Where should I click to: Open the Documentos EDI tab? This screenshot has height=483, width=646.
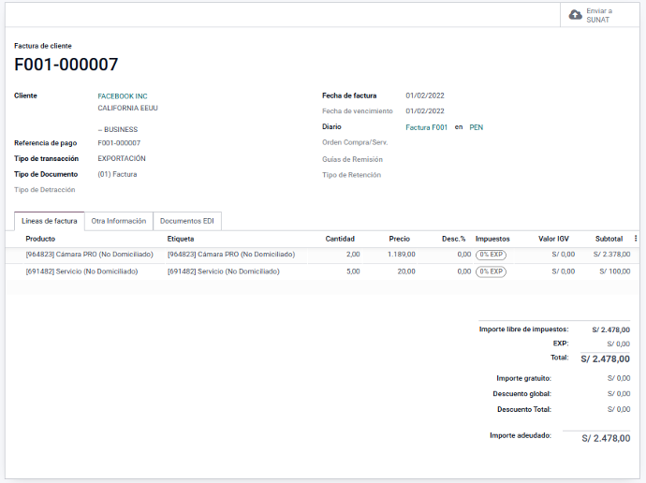pos(186,221)
